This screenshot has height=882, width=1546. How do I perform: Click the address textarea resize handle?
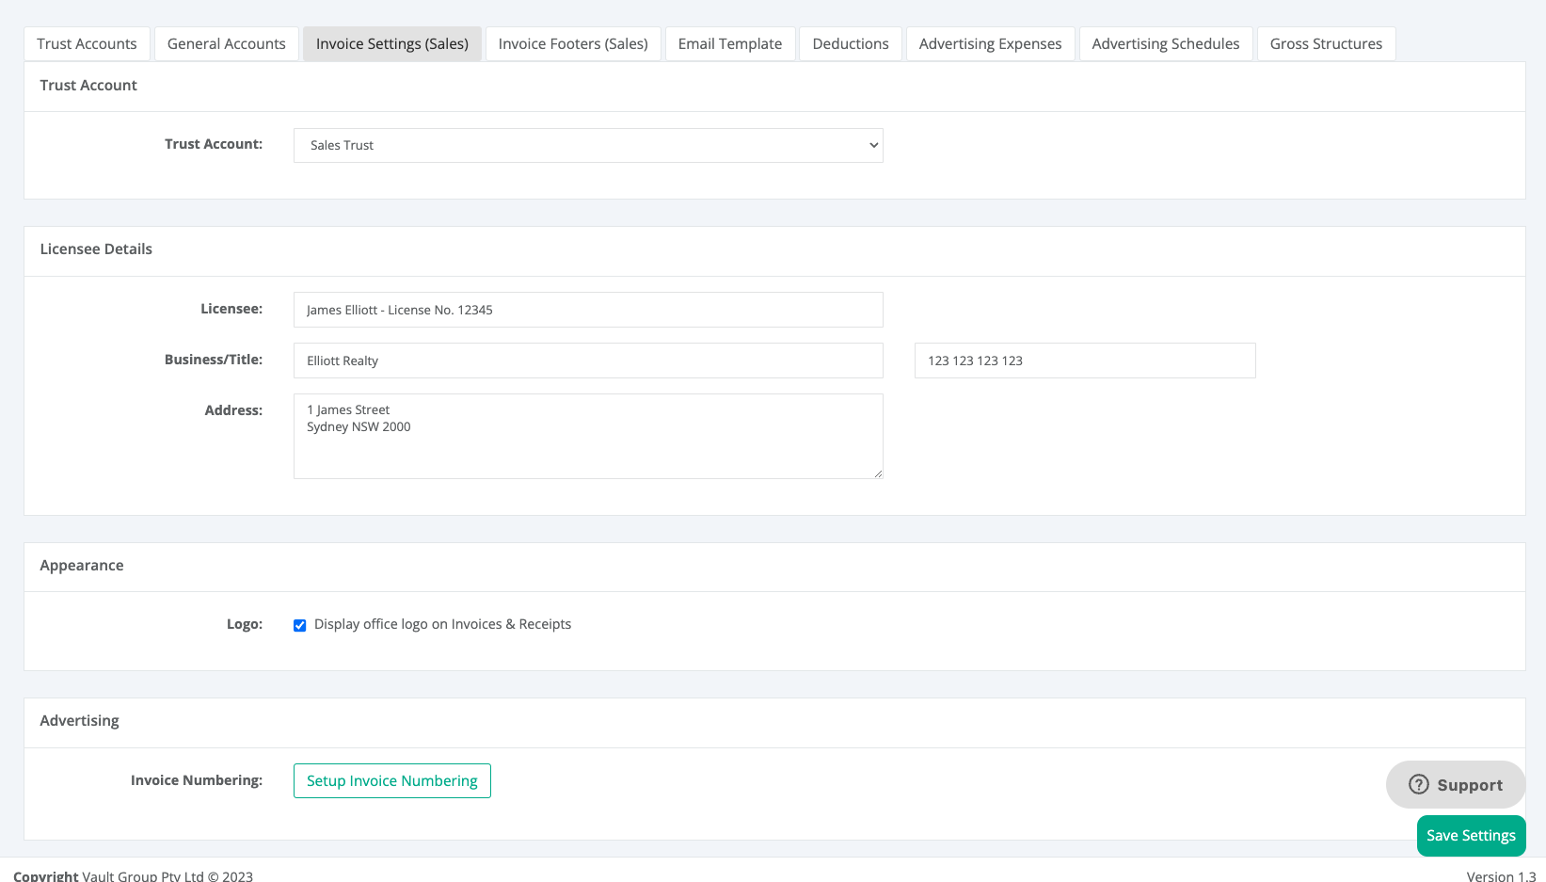tap(878, 473)
